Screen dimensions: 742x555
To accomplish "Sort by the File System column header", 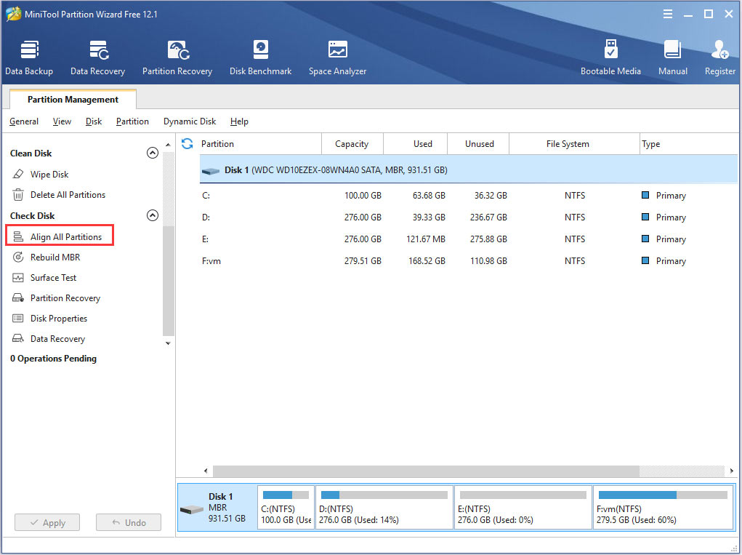I will pos(574,143).
